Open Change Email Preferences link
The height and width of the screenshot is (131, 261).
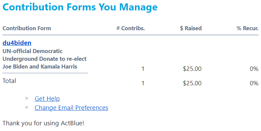pos(71,108)
